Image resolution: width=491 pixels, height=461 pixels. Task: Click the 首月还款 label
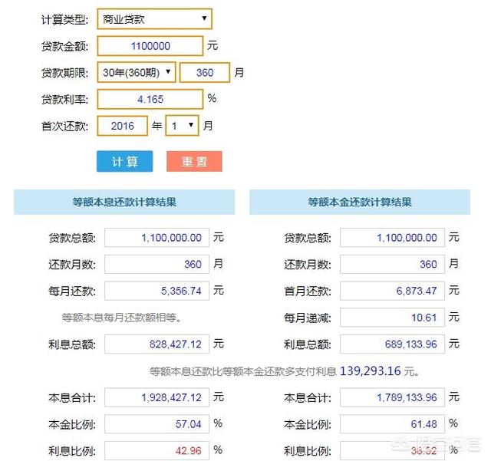[308, 291]
